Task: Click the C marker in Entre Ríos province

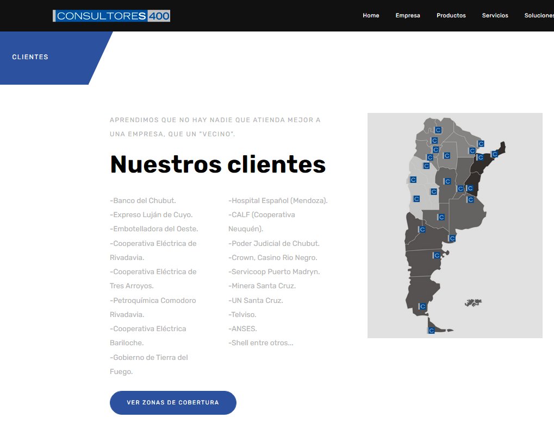Action: pos(470,188)
